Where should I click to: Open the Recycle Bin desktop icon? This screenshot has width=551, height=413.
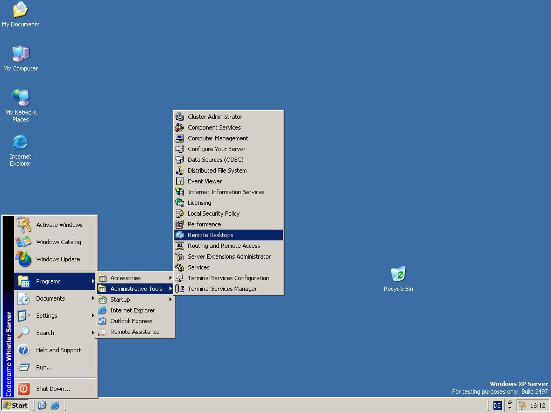(x=398, y=274)
